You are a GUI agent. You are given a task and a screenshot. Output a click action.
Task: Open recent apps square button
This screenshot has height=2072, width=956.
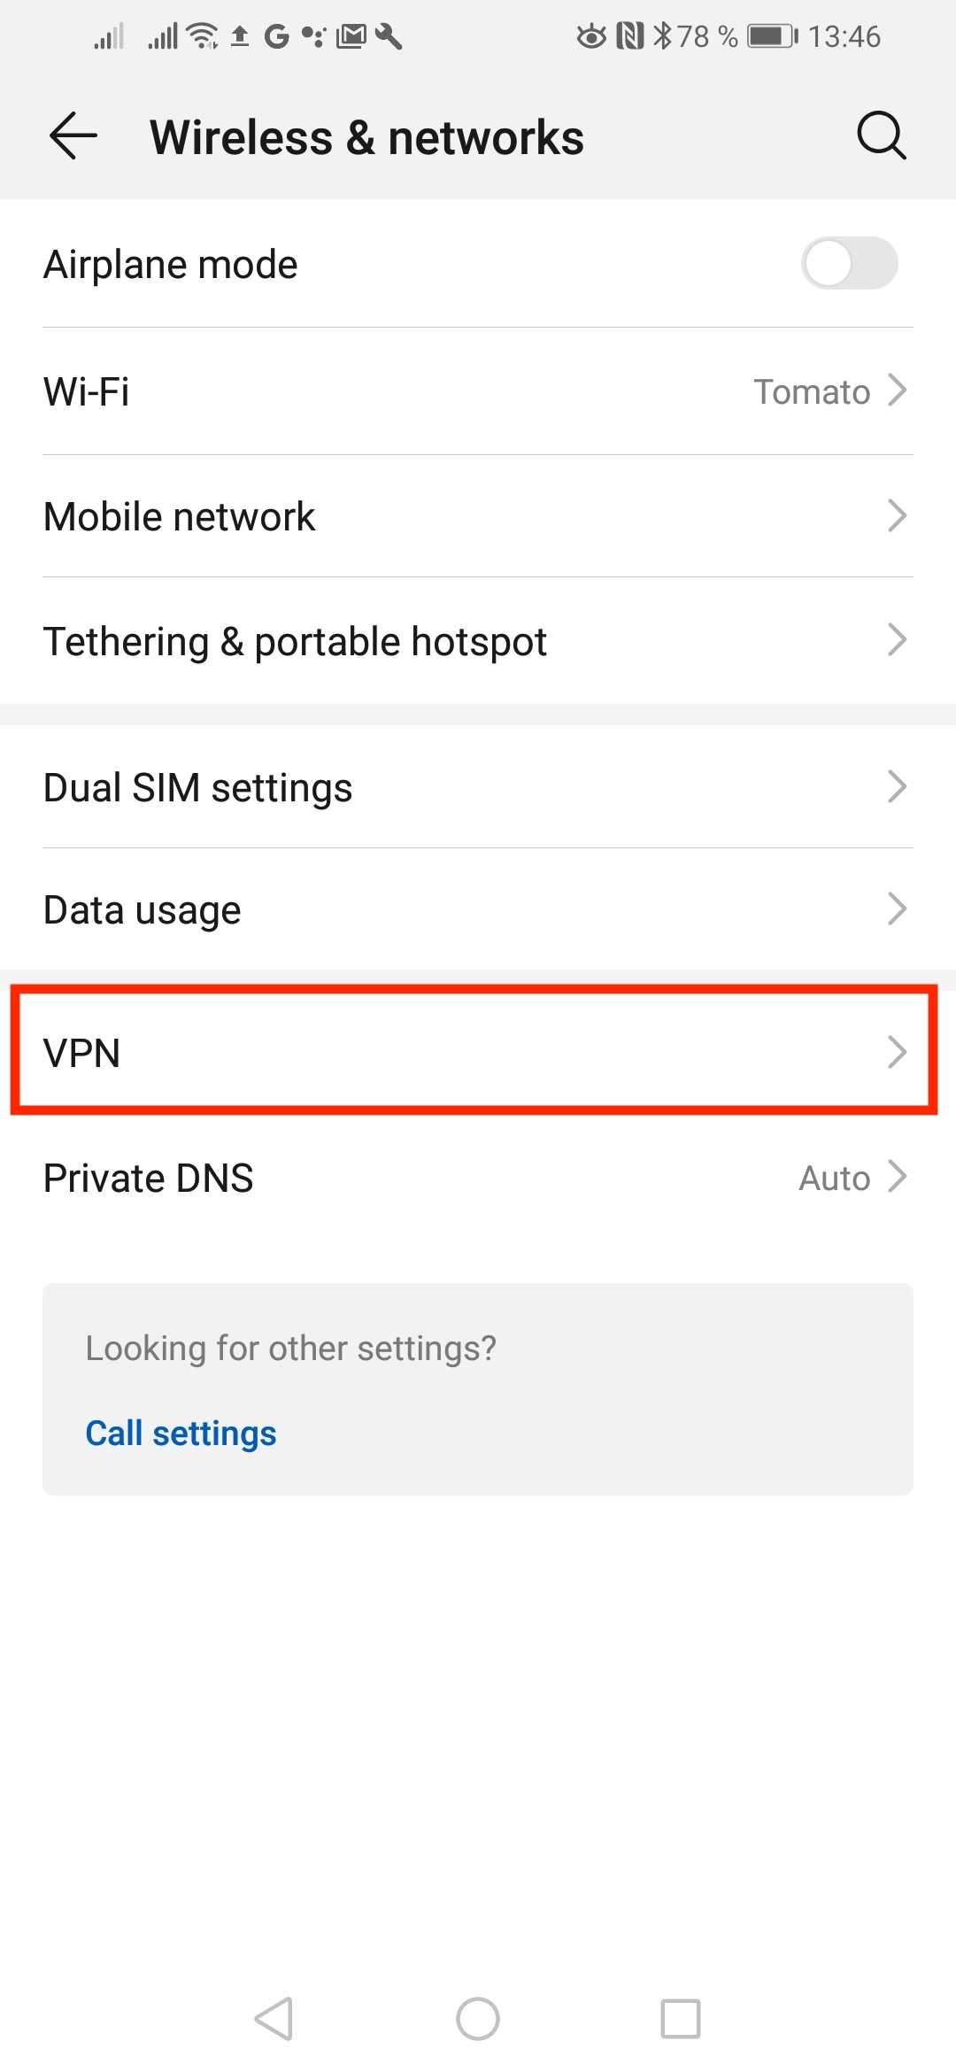681,2019
